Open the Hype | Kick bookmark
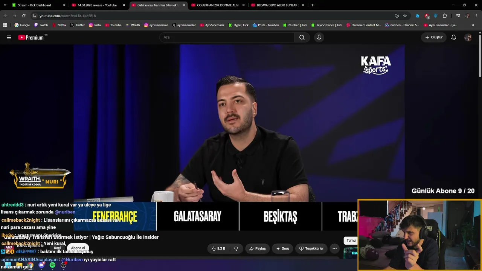Image resolution: width=482 pixels, height=271 pixels. 238,25
